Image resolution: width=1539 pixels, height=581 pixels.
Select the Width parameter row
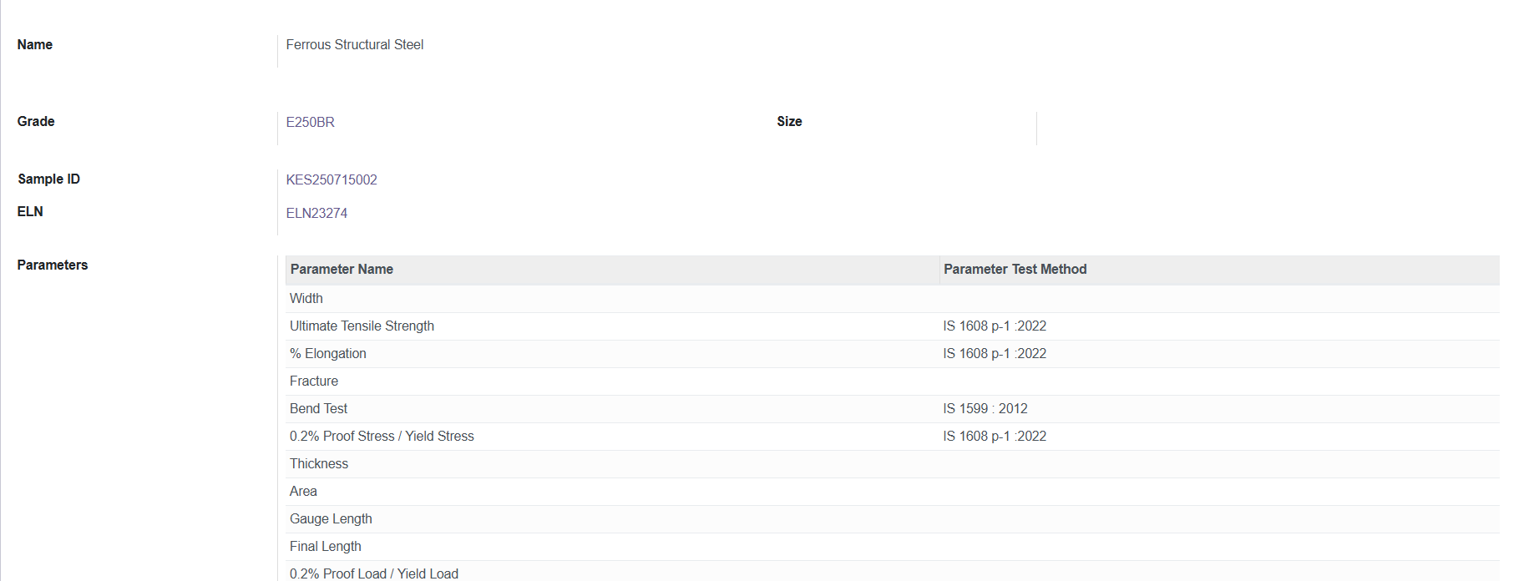click(x=306, y=299)
